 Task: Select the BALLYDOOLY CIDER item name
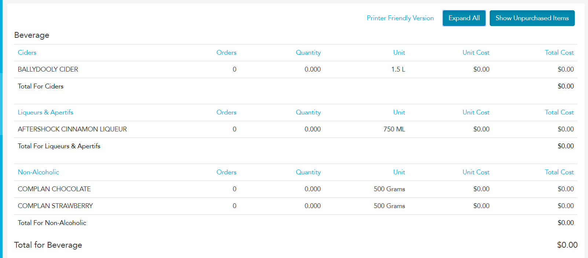point(48,69)
